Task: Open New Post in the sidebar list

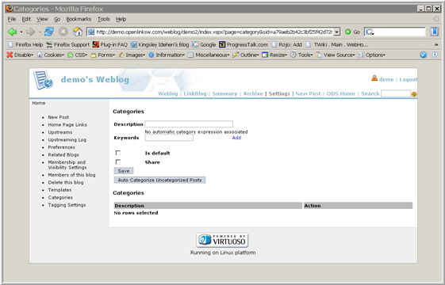Action: [x=59, y=117]
